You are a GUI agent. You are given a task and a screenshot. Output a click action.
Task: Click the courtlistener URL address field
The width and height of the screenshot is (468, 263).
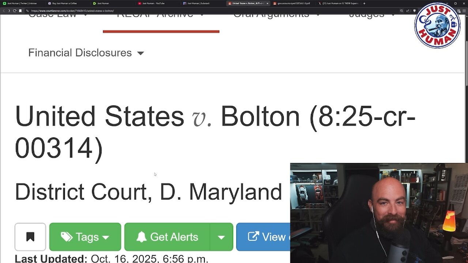pos(212,11)
